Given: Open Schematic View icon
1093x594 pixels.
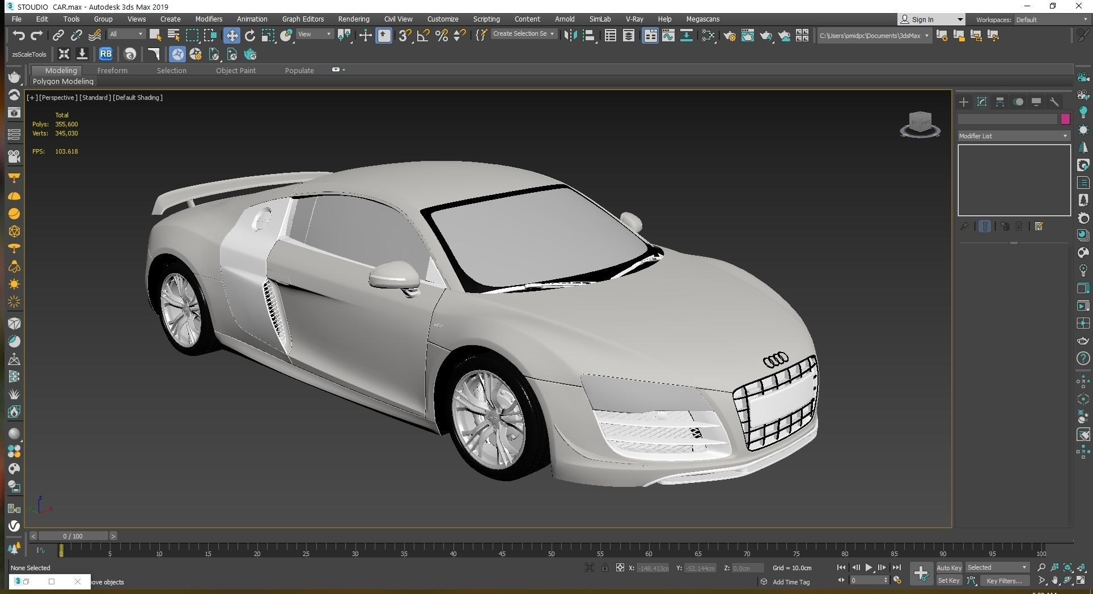Looking at the screenshot, I should coord(687,36).
